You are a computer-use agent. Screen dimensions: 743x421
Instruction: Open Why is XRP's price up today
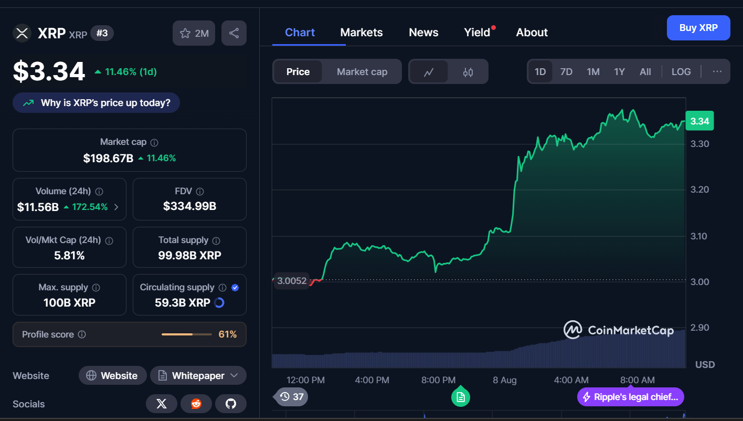[x=96, y=103]
